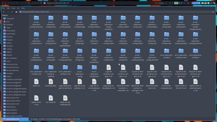This screenshot has width=217, height=122.
Task: Select arcob-calamares-config-awesome folder
Action: pos(36,22)
